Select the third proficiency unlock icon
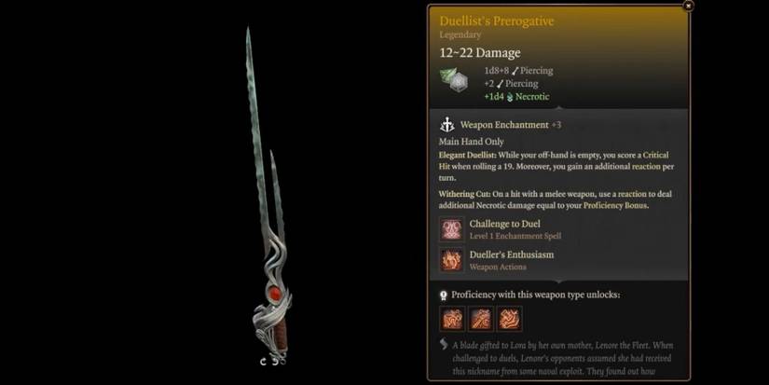 tap(509, 319)
